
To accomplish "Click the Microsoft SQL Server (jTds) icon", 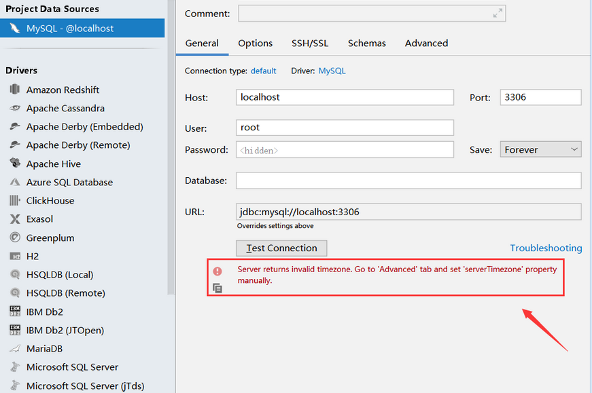I will (x=15, y=386).
